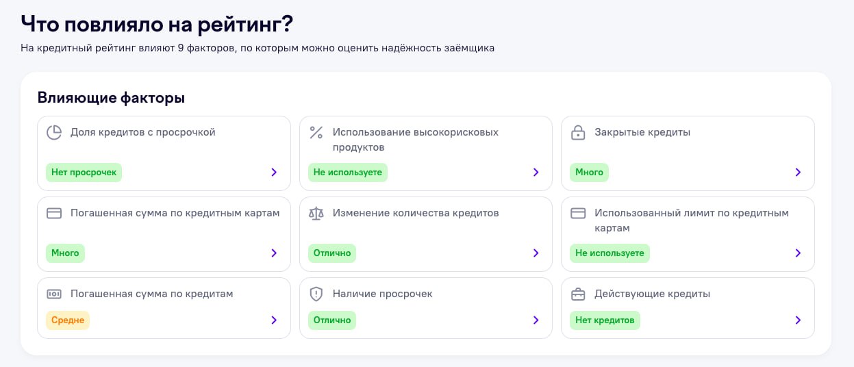
Task: Expand details arrow in Доля кредитов с просрочкой
Action: point(274,173)
